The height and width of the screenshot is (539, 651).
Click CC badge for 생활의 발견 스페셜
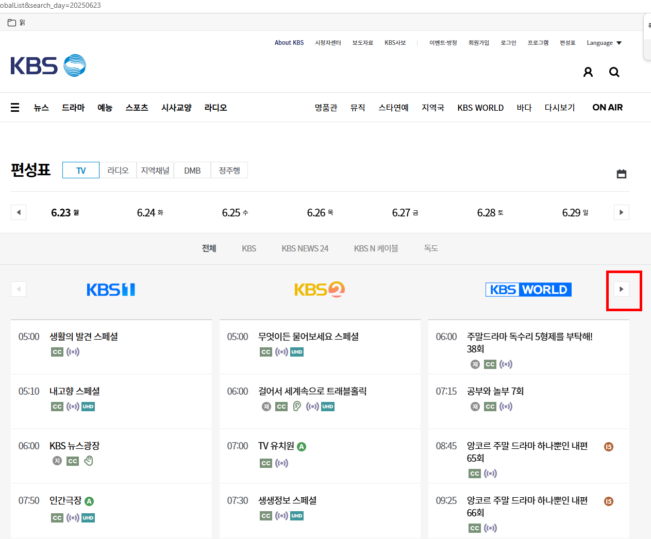57,352
